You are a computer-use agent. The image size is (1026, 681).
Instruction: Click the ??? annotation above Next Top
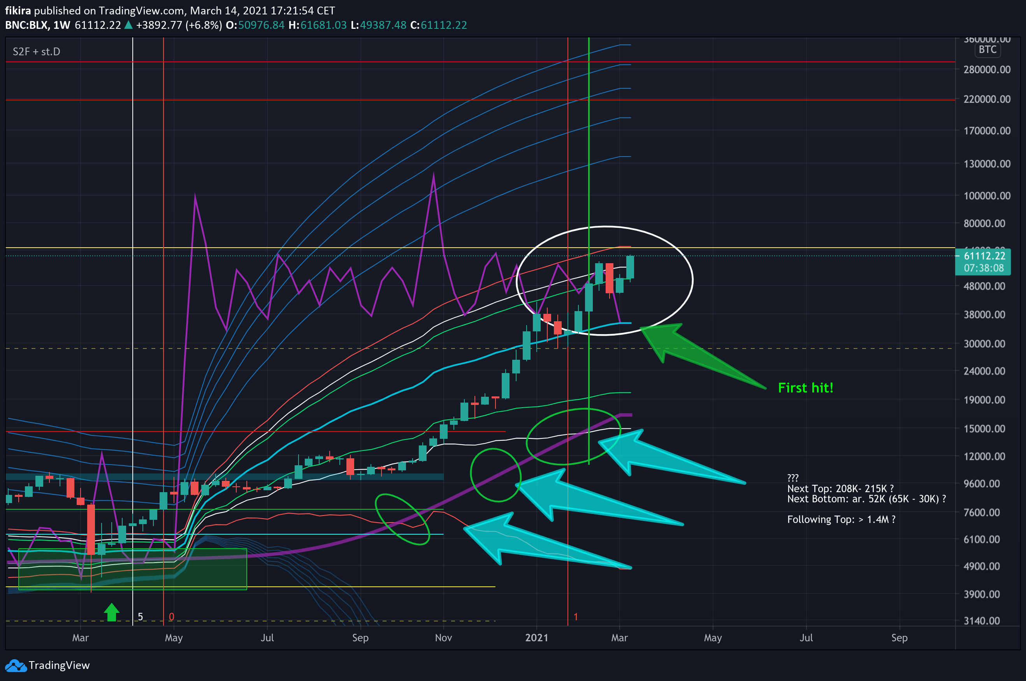(793, 478)
